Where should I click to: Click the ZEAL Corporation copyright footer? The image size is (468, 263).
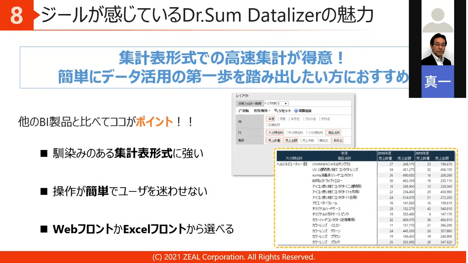tap(234, 257)
